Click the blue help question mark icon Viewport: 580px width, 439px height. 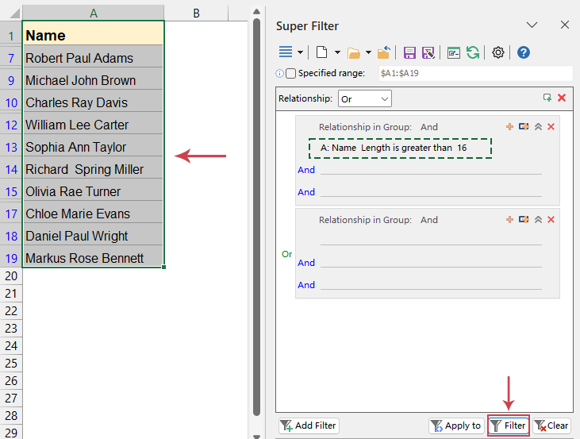tap(524, 52)
